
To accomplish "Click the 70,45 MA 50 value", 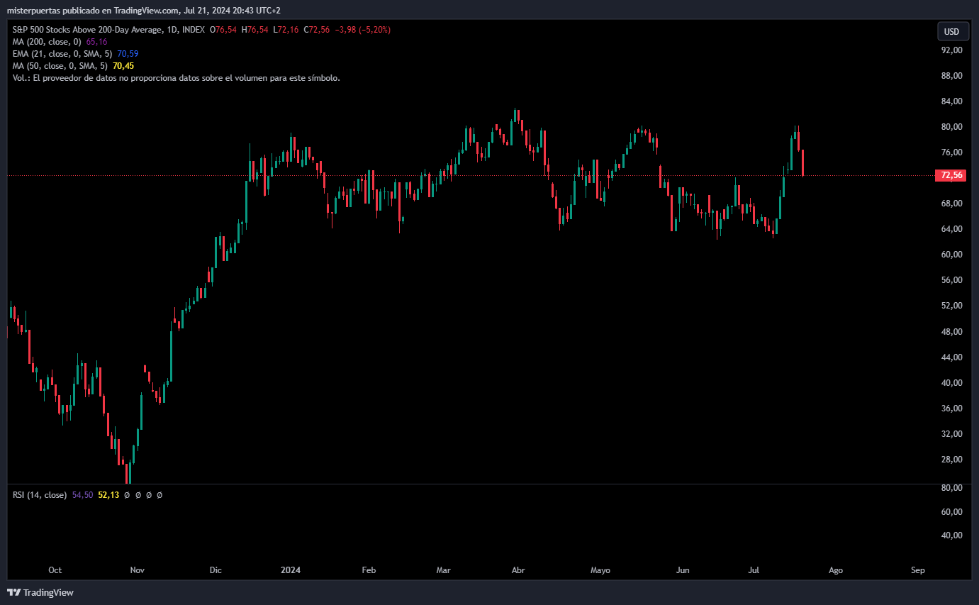I will coord(123,66).
